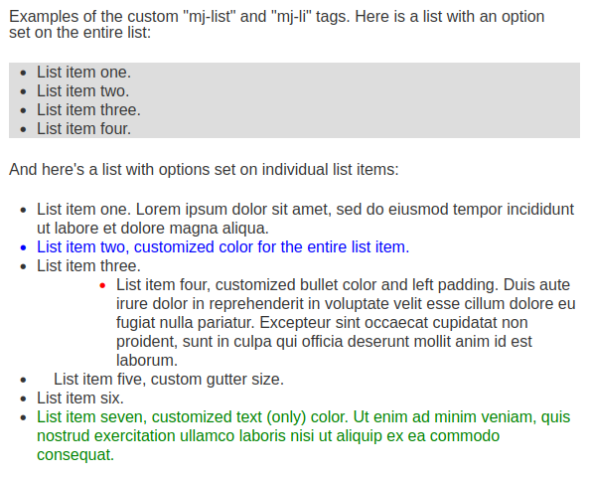Click bullet beside green list item seven

pos(23,417)
